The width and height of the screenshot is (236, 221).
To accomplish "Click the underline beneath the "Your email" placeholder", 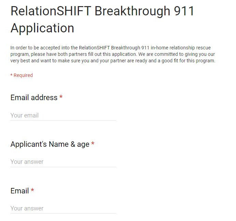I will tap(63, 120).
